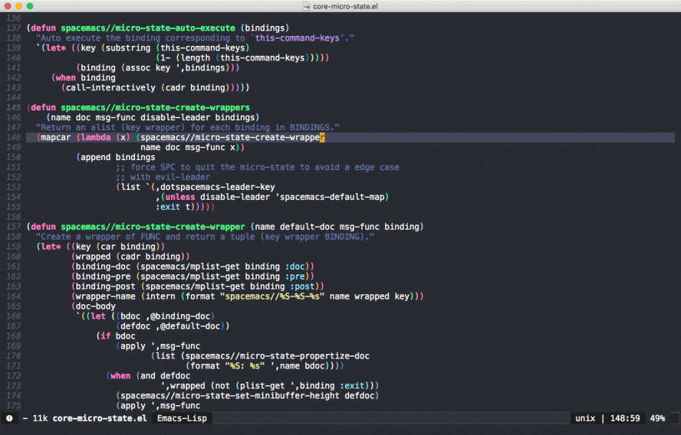This screenshot has height=435, width=681.
Task: Click the 49% scroll position indicator
Action: point(658,418)
